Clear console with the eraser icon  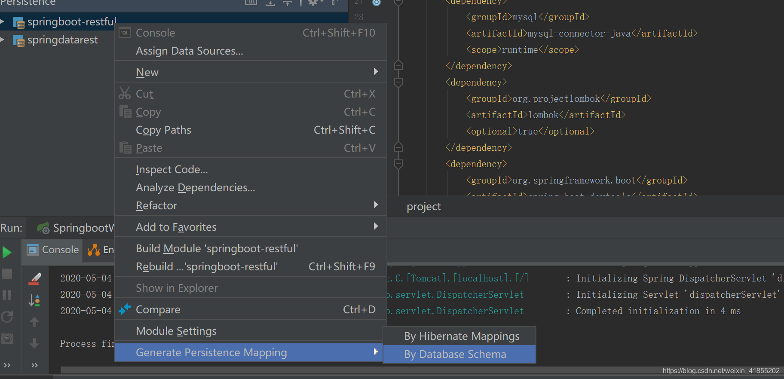tap(34, 279)
